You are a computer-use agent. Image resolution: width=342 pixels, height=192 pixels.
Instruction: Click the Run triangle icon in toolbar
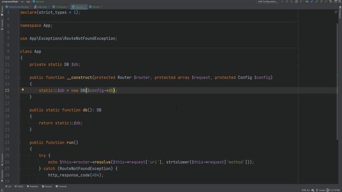click(x=282, y=2)
